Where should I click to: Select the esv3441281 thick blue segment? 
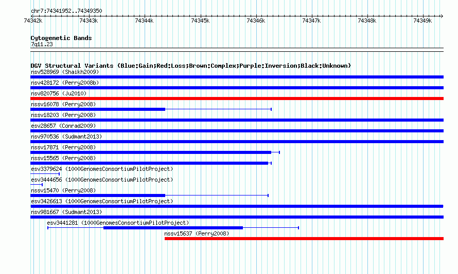[173, 228]
